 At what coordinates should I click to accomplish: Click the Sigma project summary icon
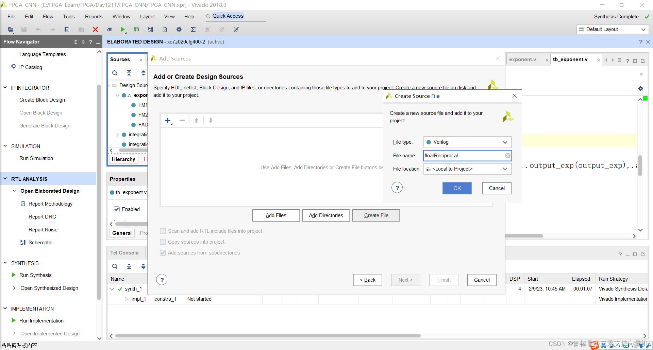coord(193,30)
